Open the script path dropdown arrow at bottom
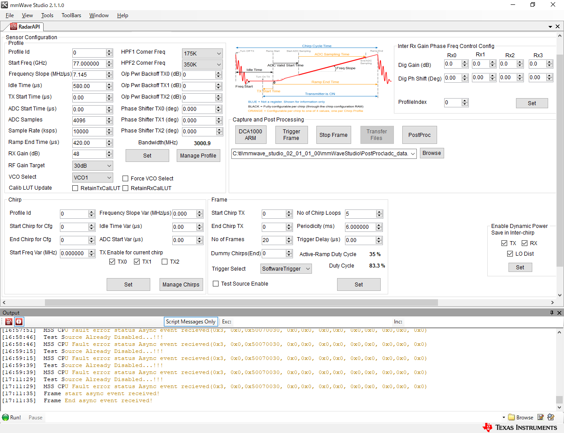This screenshot has height=433, width=564. 504,418
